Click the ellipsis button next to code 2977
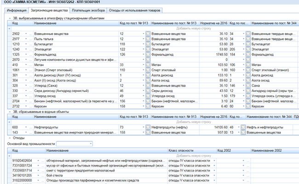 tap(30, 39)
